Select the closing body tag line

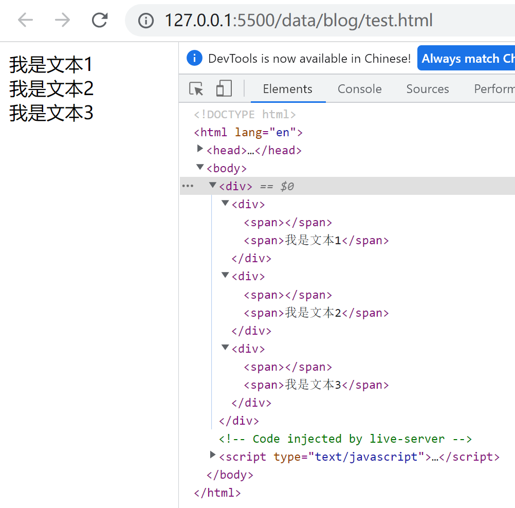230,475
